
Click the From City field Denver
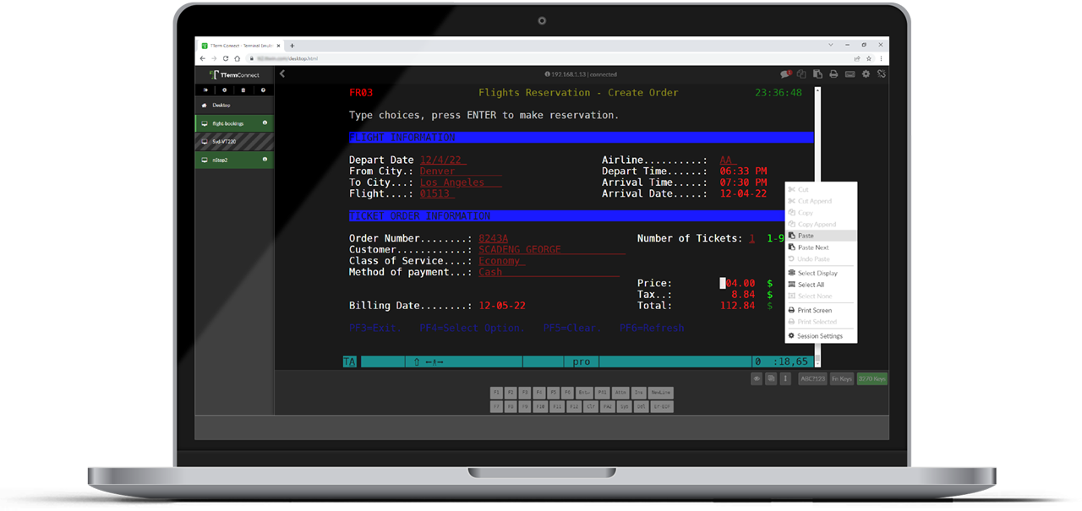[x=461, y=171]
